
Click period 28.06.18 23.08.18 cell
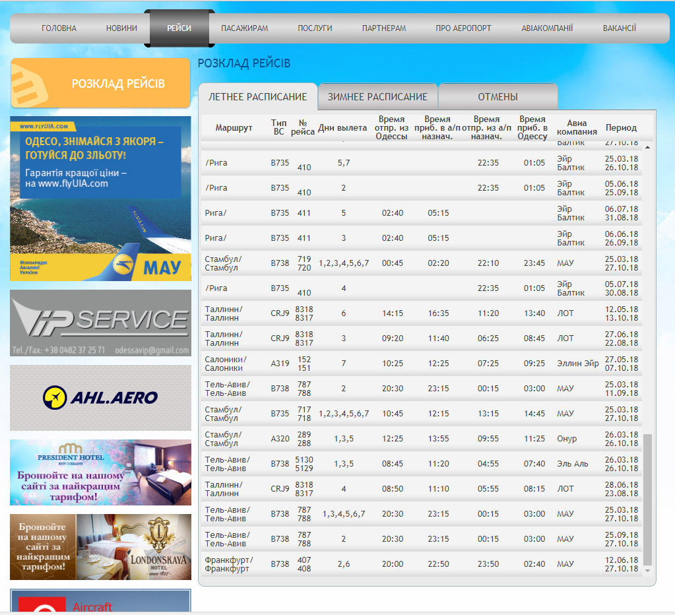point(621,489)
